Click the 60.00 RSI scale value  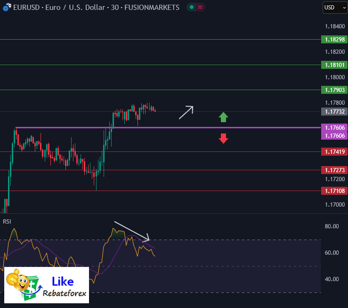(332, 253)
